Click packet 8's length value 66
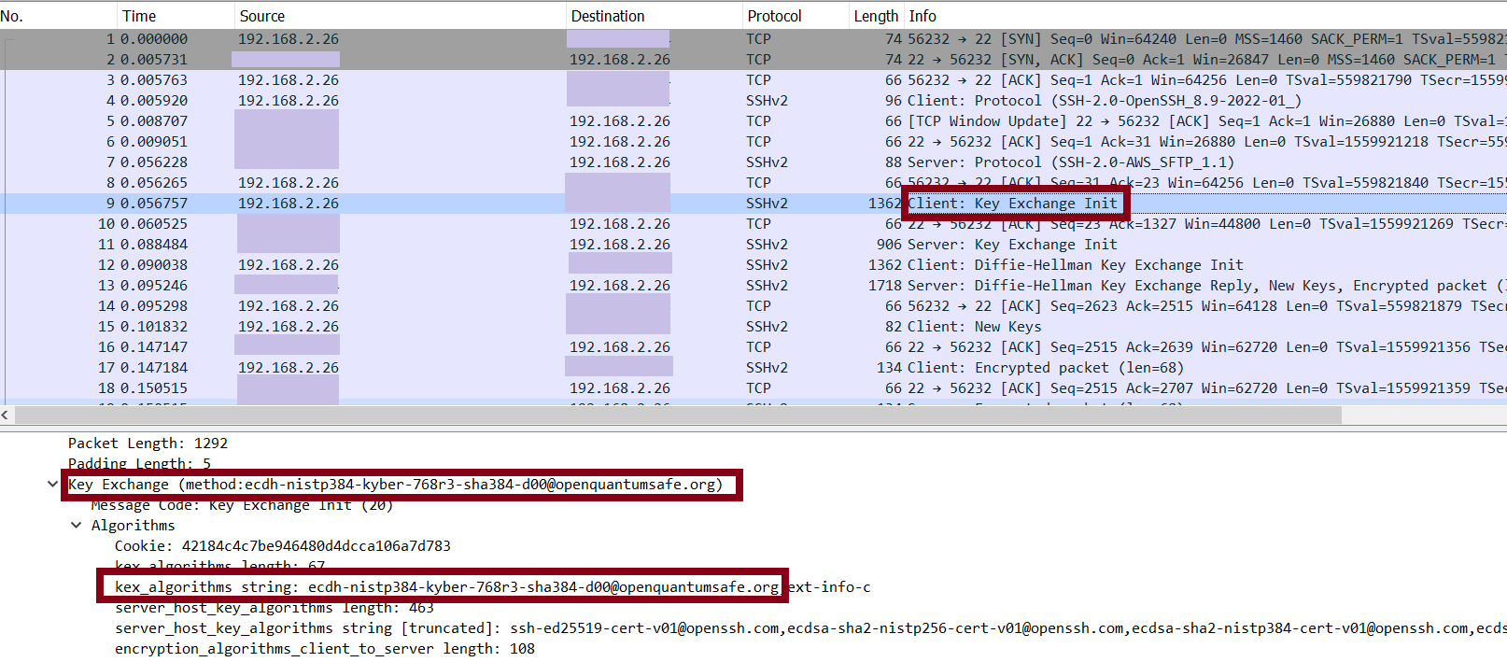This screenshot has height=662, width=1507. tap(894, 183)
